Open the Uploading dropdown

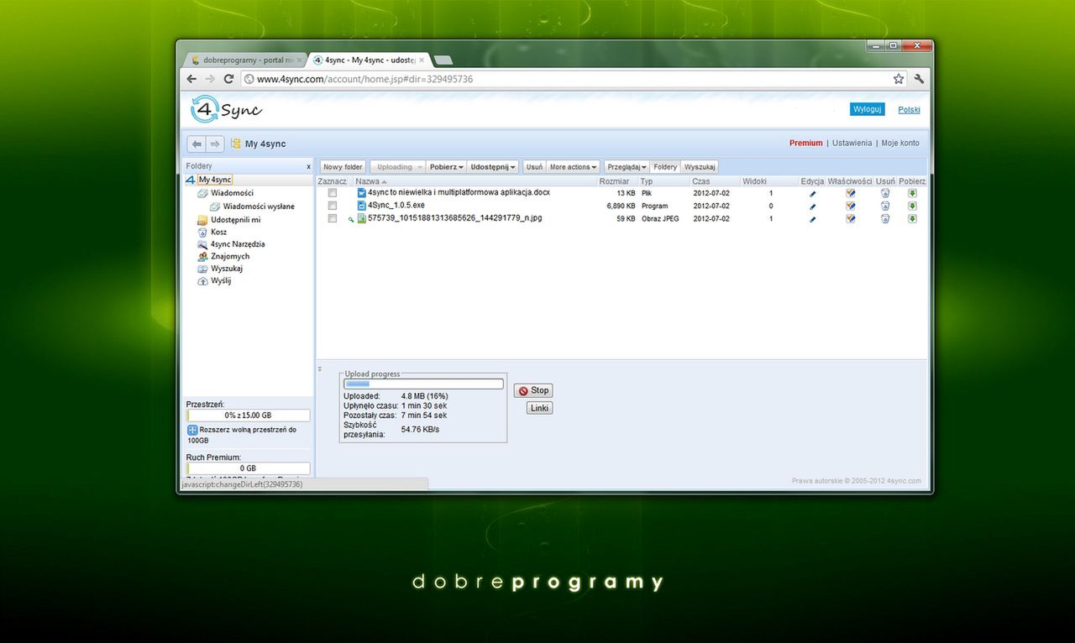[398, 167]
